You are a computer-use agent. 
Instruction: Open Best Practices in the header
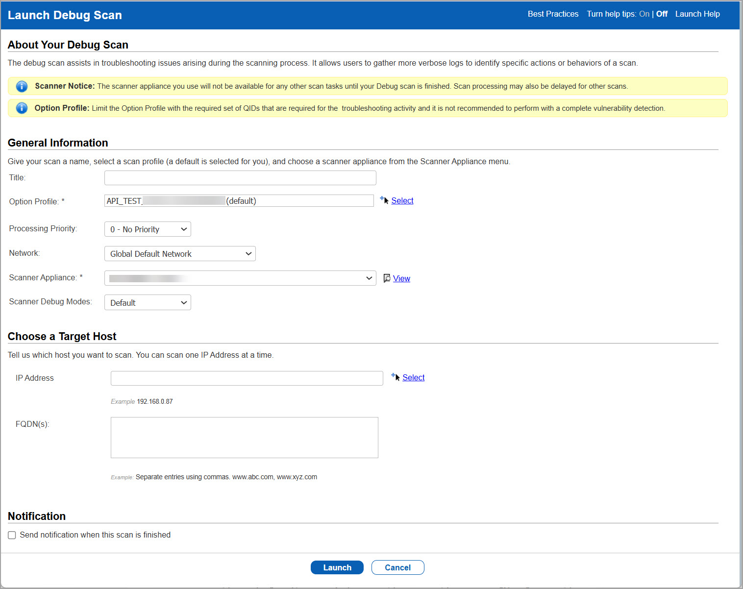[553, 14]
